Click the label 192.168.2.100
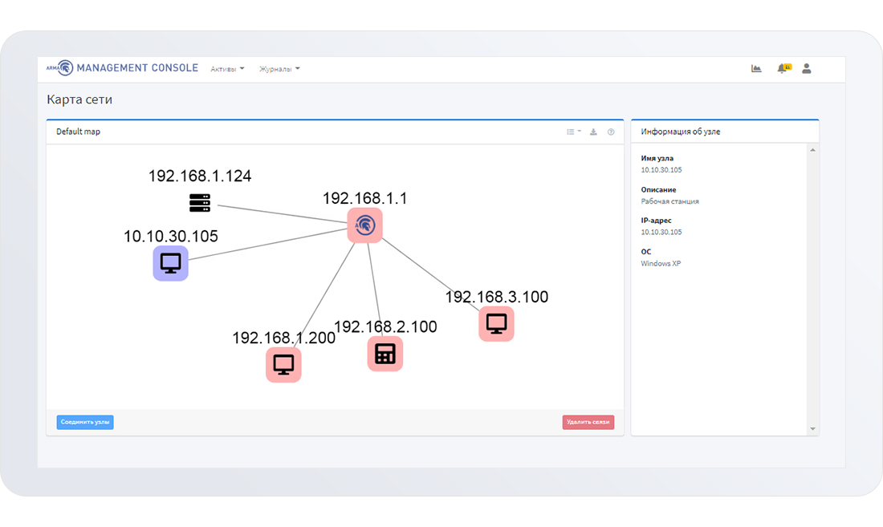883x527 pixels. coord(385,326)
